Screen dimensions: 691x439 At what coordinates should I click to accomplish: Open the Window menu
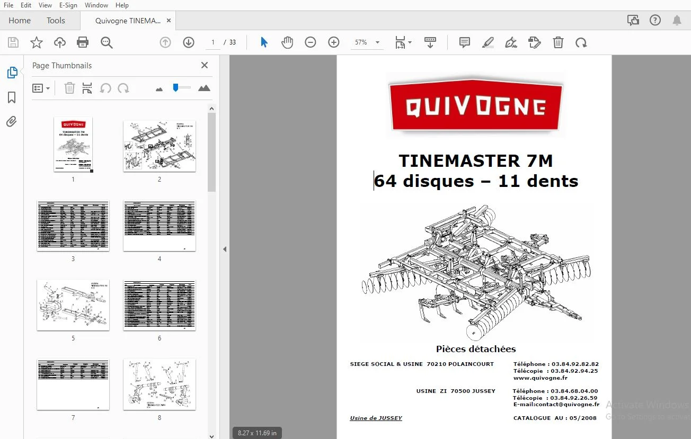click(x=96, y=5)
